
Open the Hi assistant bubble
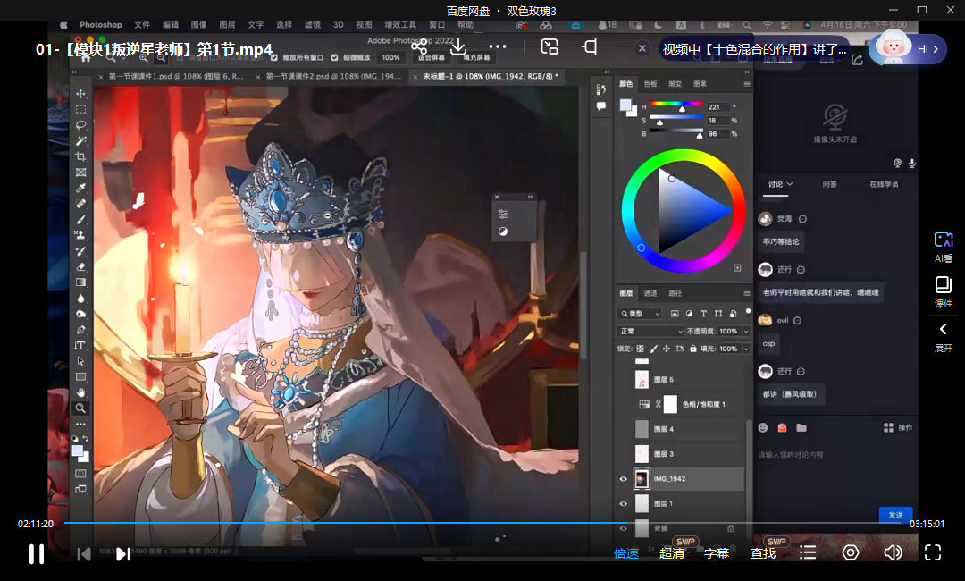(x=909, y=48)
